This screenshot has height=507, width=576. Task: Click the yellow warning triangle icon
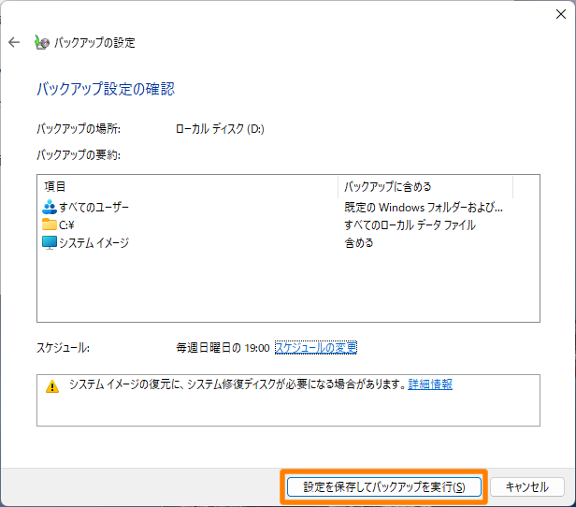[x=52, y=385]
